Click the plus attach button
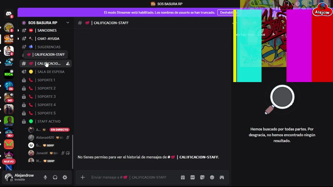Image resolution: width=333 pixels, height=187 pixels. coord(82,177)
